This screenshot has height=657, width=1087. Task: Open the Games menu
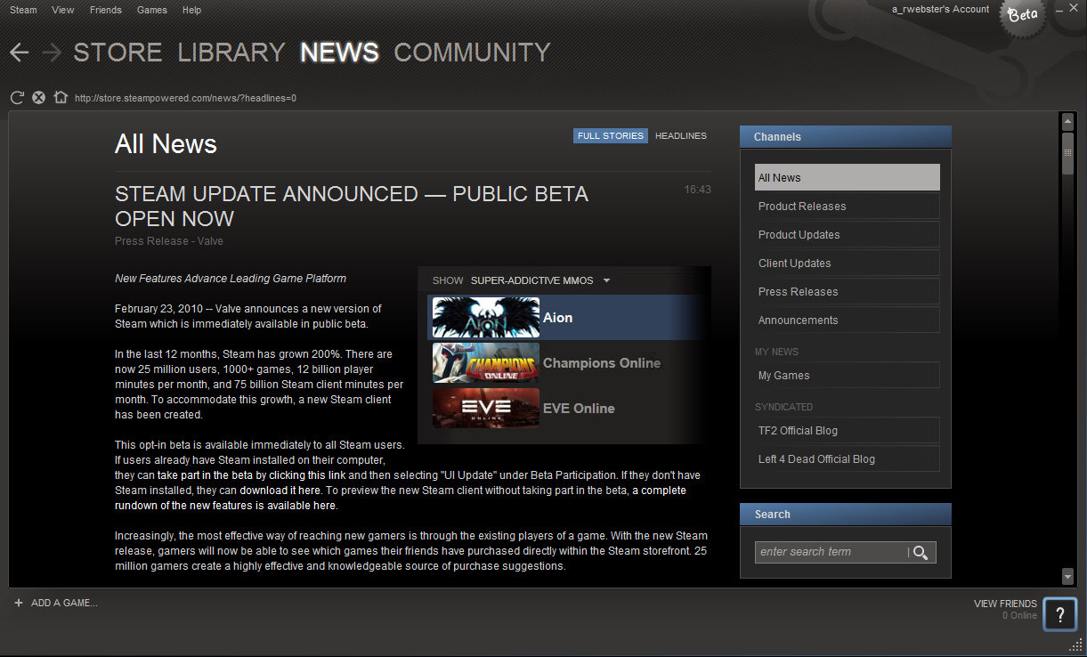[x=152, y=10]
